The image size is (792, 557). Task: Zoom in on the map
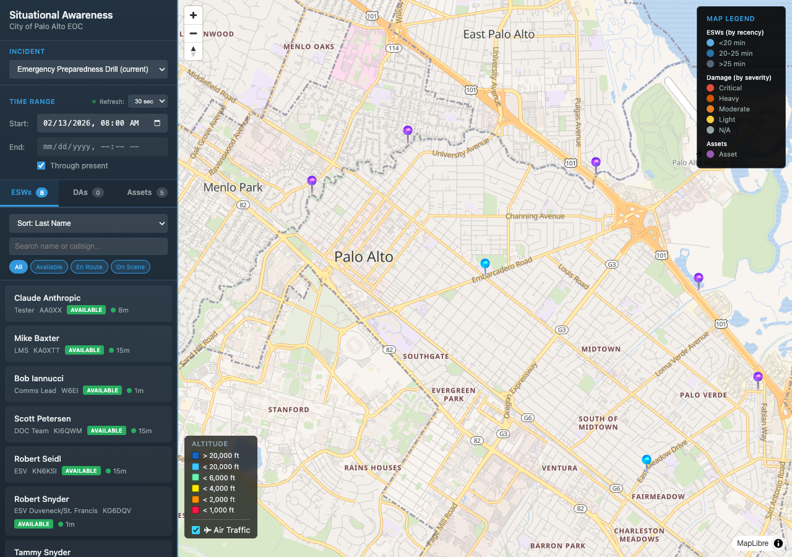(x=193, y=15)
